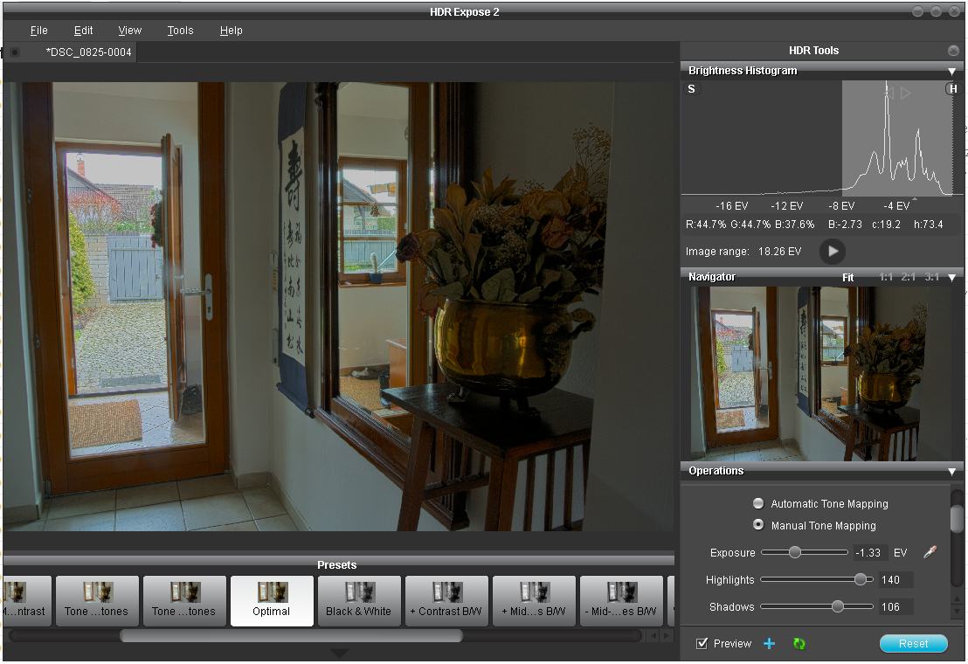968x664 pixels.
Task: Click the blue plus icon beside Preview
Action: click(769, 644)
